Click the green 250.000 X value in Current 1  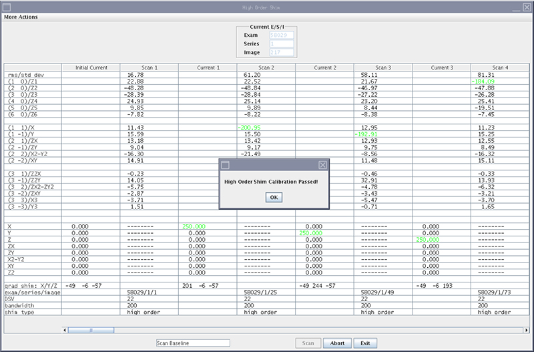[192, 226]
